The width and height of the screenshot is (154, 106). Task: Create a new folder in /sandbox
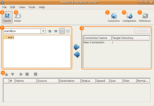point(56,31)
